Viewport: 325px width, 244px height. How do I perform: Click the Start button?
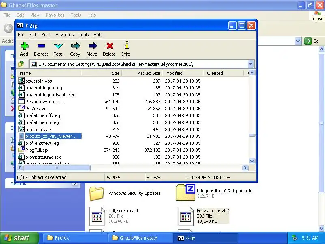click(19, 238)
